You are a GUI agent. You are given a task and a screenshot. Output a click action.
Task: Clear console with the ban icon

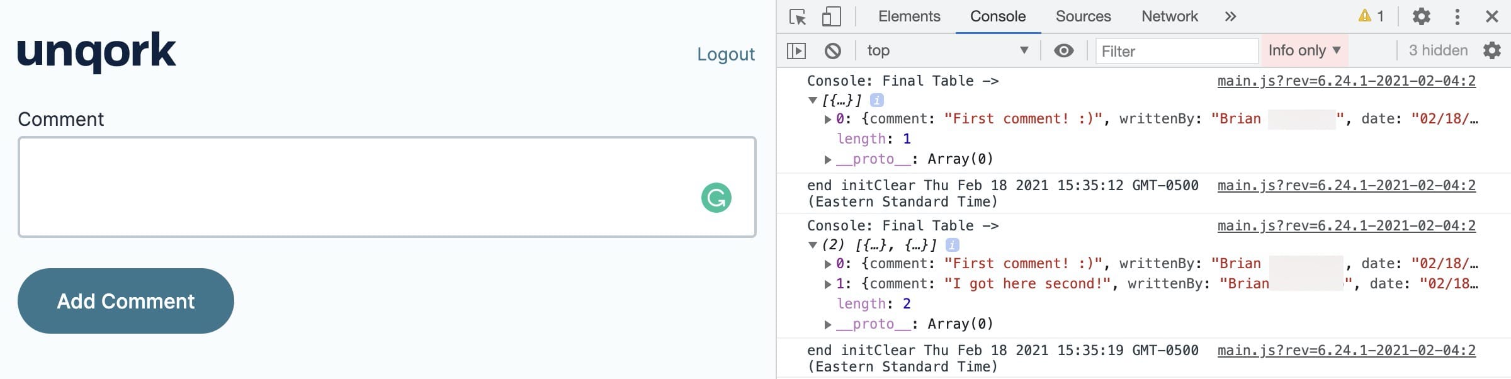832,50
